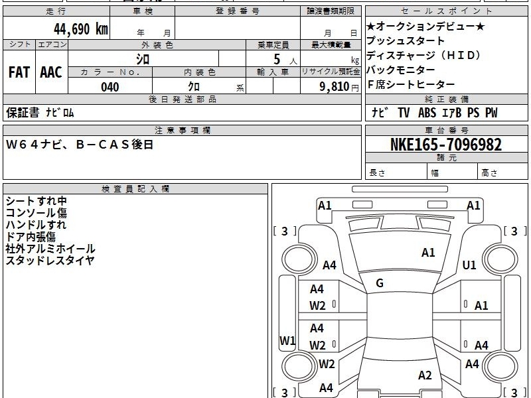Click the 検査員記入欄 header

[x=135, y=189]
